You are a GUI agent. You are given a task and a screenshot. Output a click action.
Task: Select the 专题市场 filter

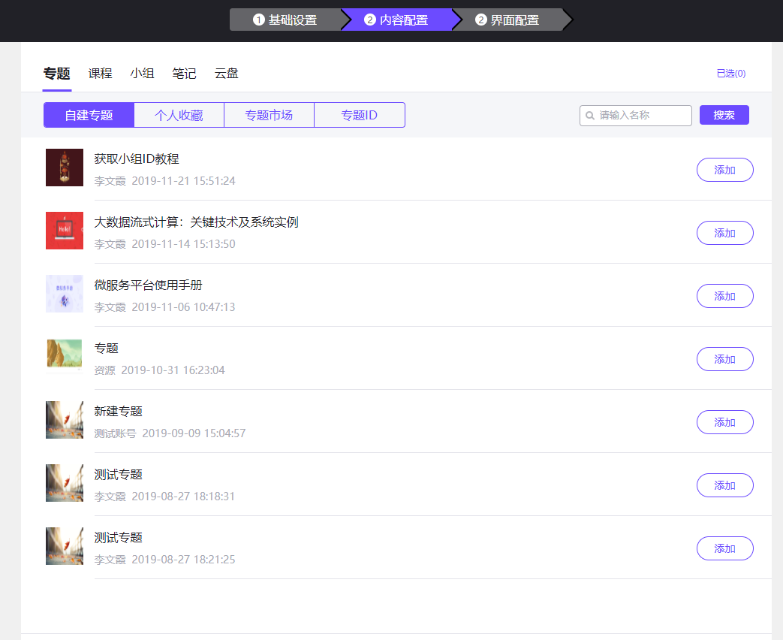[x=269, y=115]
